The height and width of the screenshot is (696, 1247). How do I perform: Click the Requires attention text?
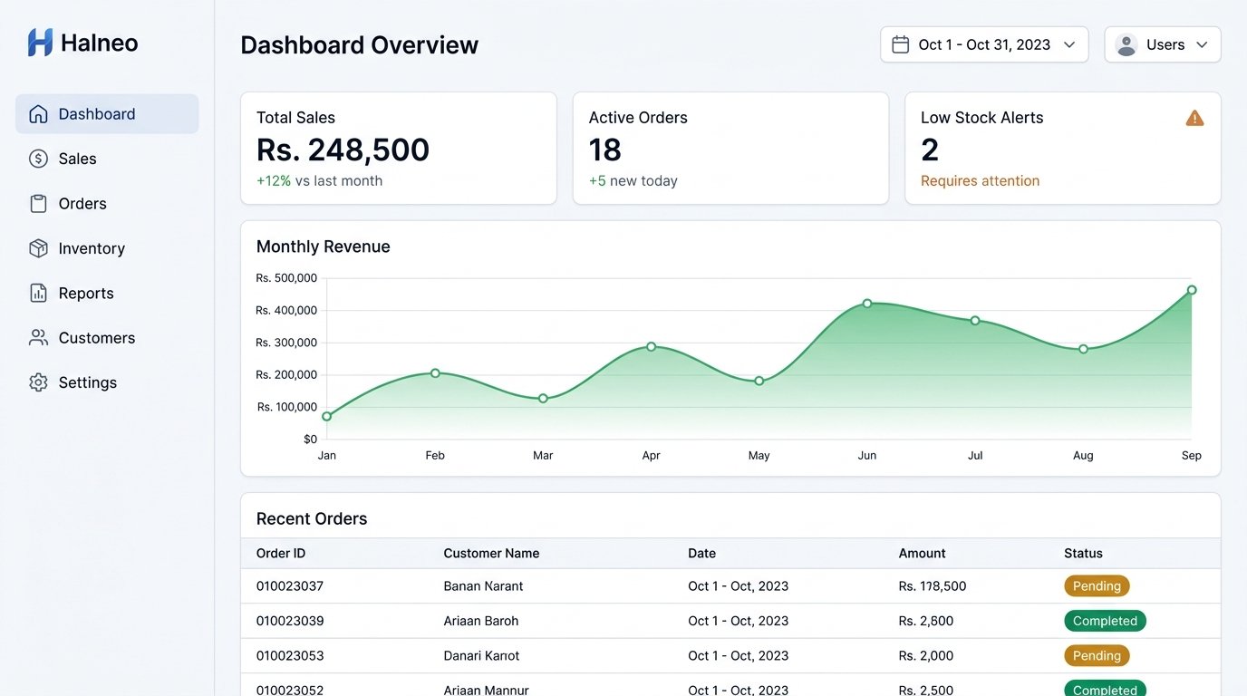[980, 180]
